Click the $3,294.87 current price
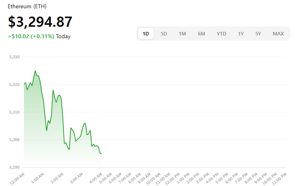 [x=40, y=22]
